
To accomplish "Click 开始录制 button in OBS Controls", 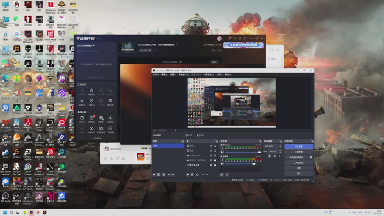I will click(x=299, y=152).
